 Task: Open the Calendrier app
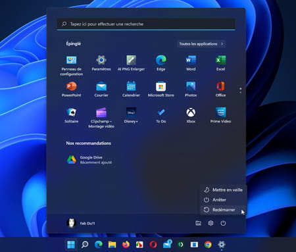pos(131,89)
